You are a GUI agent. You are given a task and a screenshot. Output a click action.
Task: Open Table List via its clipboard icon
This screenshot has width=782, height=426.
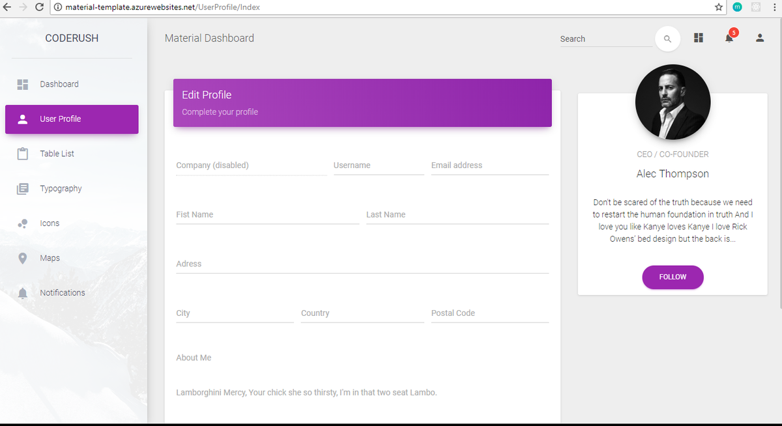[x=23, y=154]
